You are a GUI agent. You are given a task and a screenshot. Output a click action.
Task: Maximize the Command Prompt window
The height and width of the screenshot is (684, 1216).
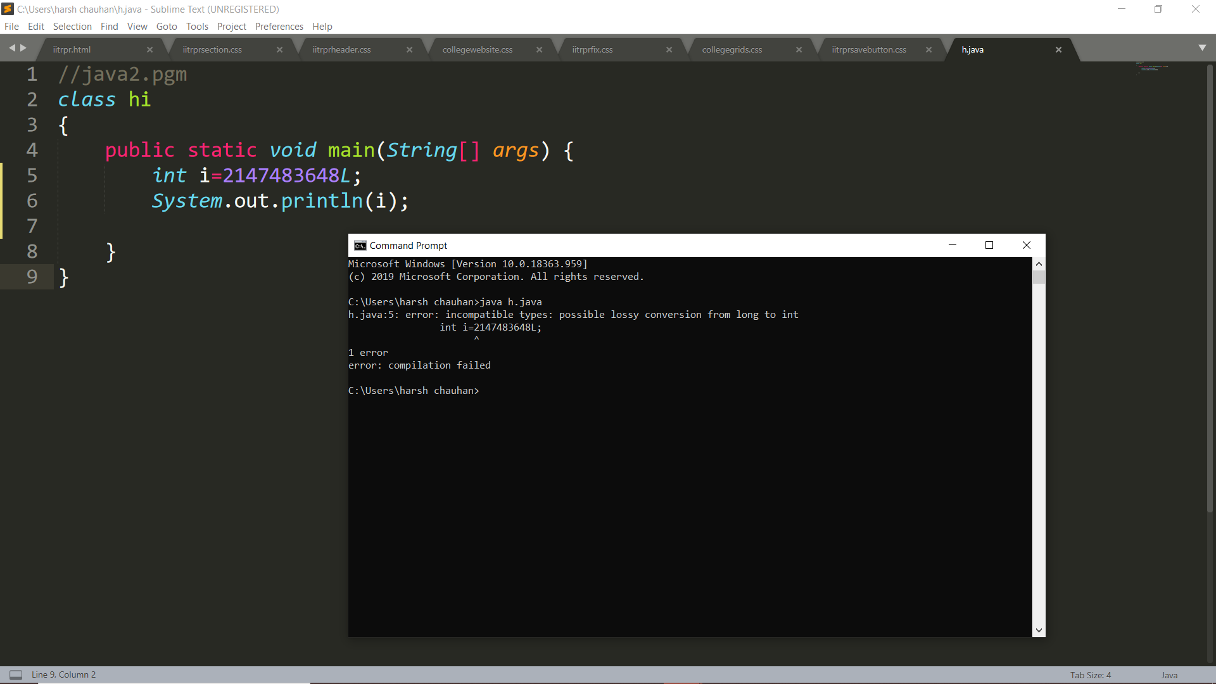tap(989, 246)
